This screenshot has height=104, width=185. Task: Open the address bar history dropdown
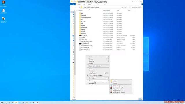pos(122,7)
